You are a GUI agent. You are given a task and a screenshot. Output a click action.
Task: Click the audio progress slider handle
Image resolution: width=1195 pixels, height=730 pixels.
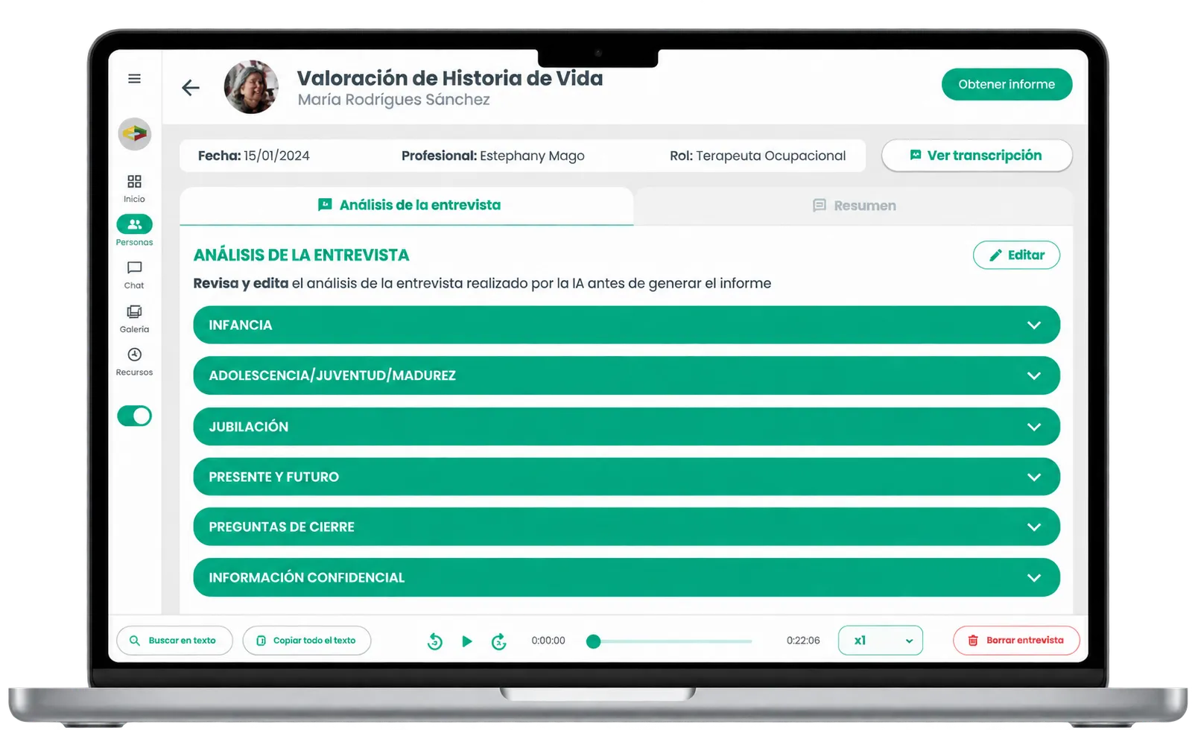(593, 641)
